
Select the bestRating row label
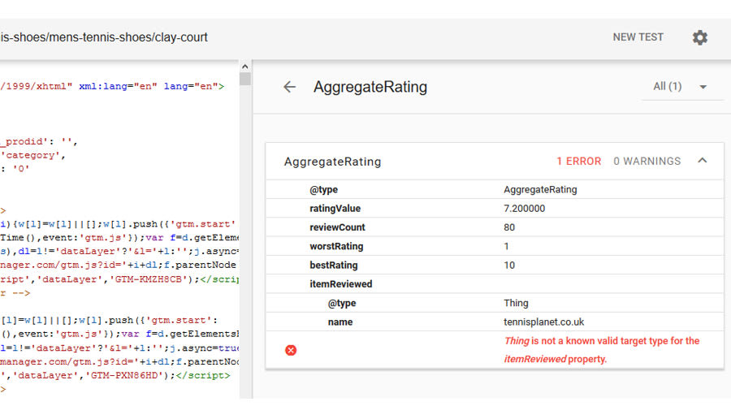[333, 266]
